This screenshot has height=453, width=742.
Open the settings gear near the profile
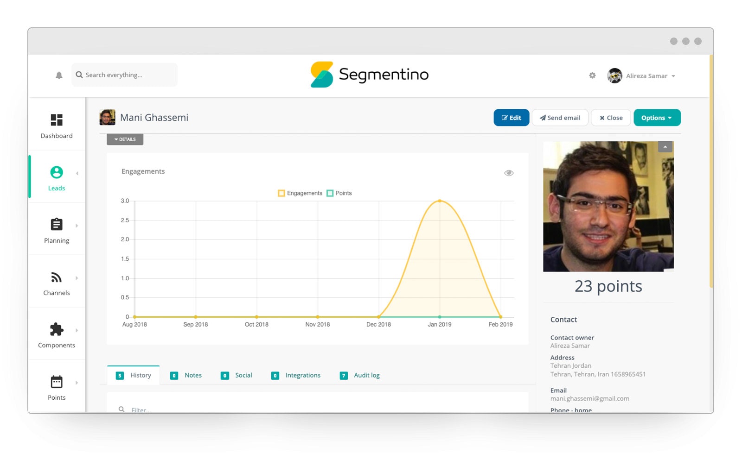pyautogui.click(x=592, y=75)
